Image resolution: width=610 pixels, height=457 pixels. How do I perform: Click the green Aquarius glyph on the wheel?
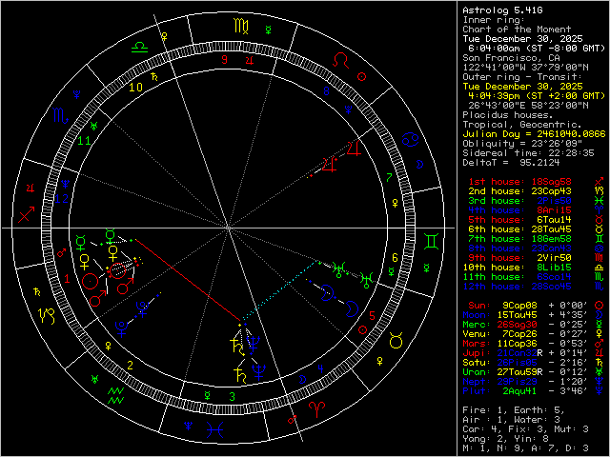coord(114,391)
